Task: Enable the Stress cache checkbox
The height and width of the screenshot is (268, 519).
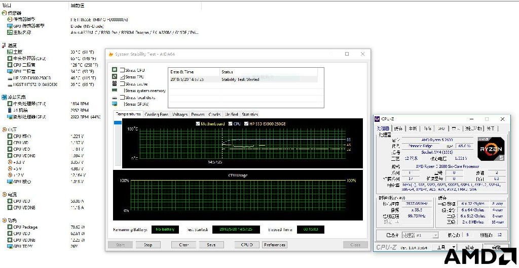Action: 123,83
